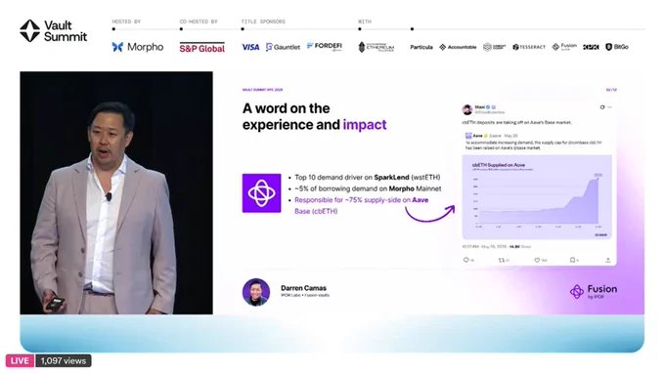This screenshot has height=374, width=665.
Task: Click the quoted Aave tweet about supply cap
Action: [x=534, y=145]
